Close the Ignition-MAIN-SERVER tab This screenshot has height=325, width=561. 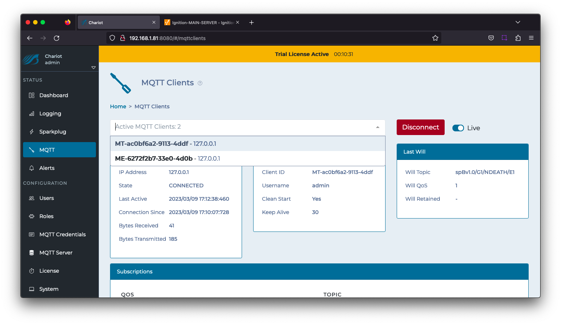pos(238,22)
